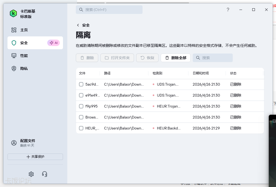Click the 共享保护 button

(35, 157)
